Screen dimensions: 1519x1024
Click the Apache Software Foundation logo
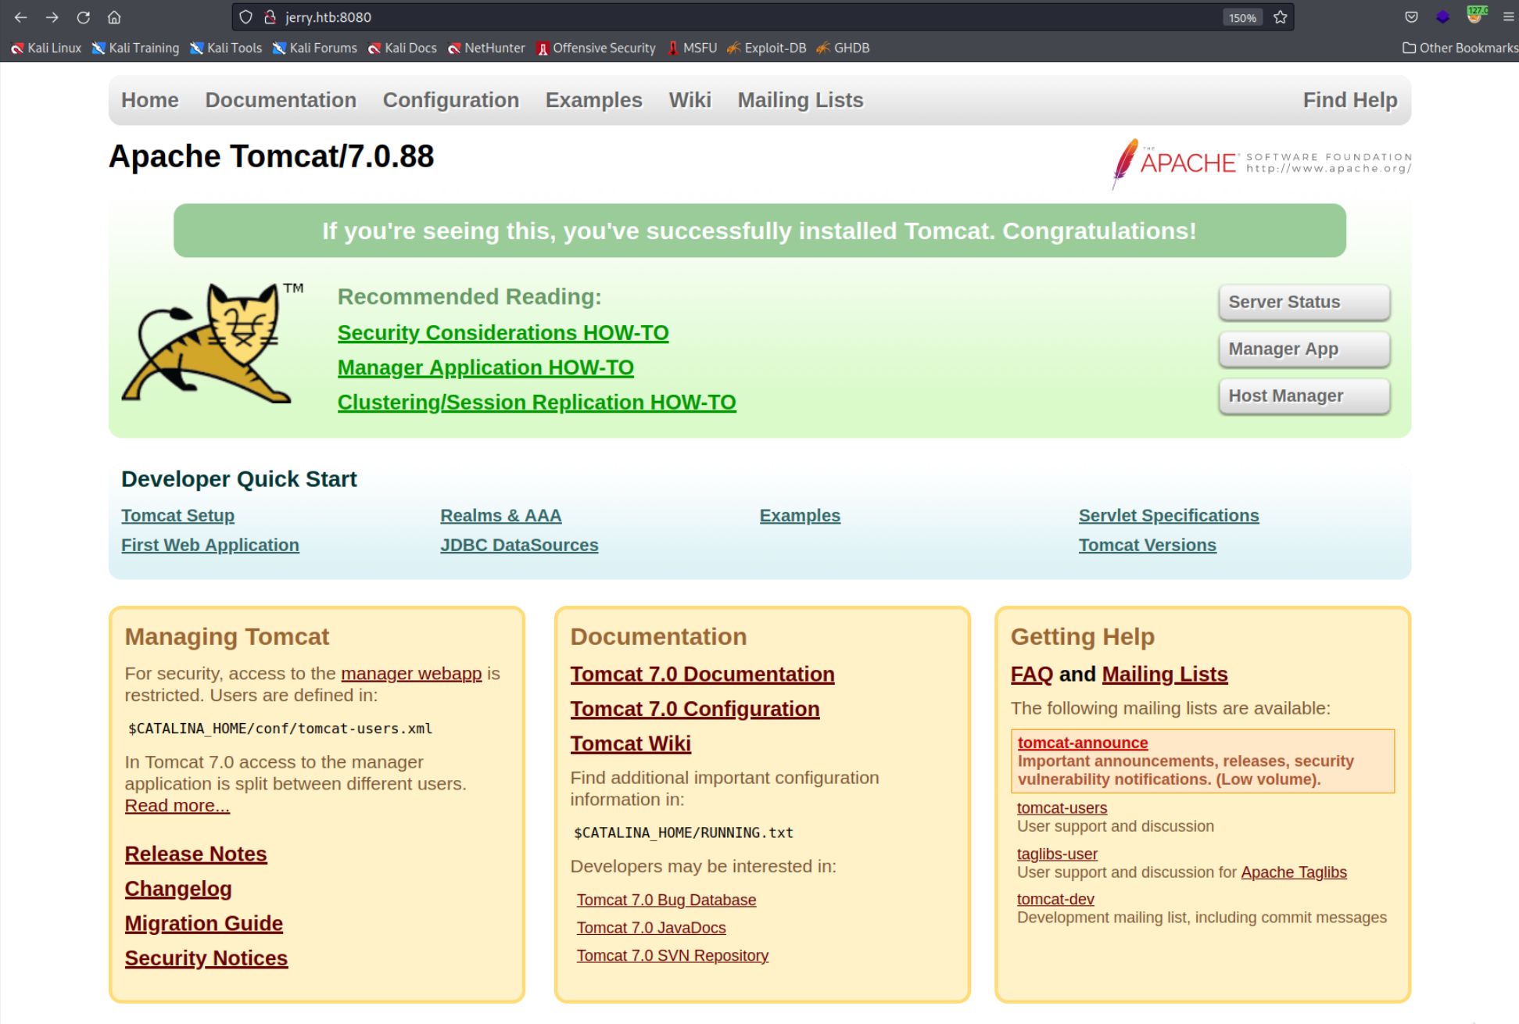(x=1261, y=163)
